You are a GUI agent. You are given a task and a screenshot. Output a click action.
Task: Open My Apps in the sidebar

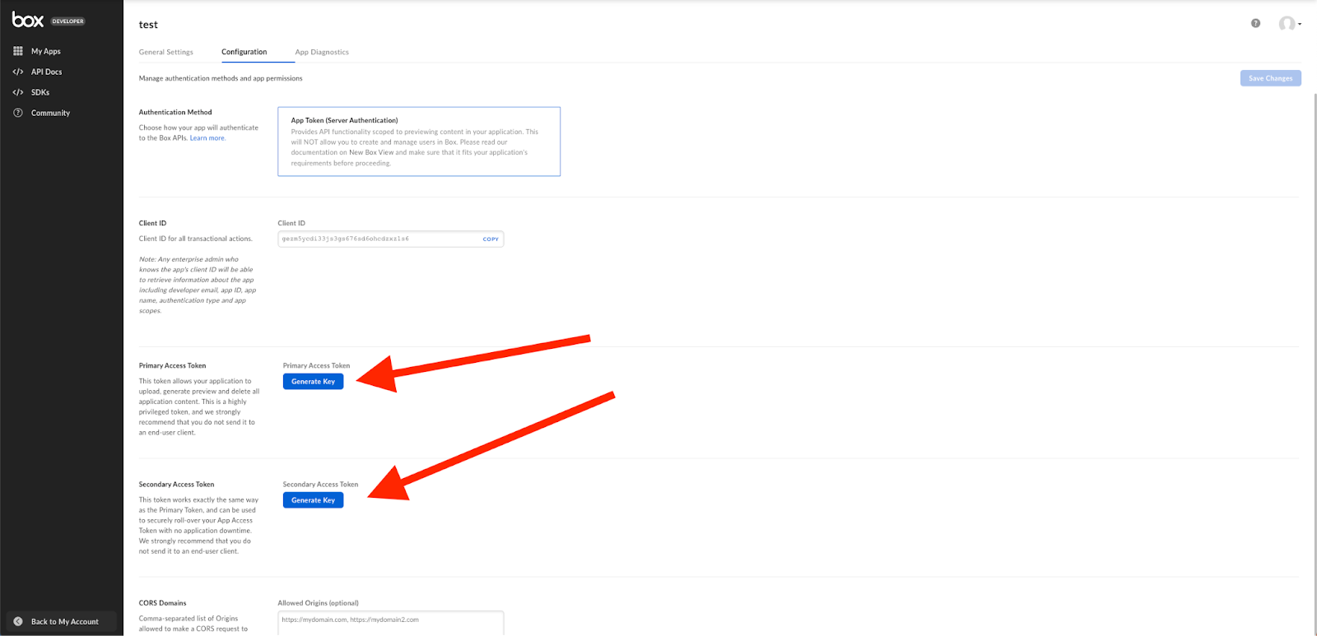(46, 51)
